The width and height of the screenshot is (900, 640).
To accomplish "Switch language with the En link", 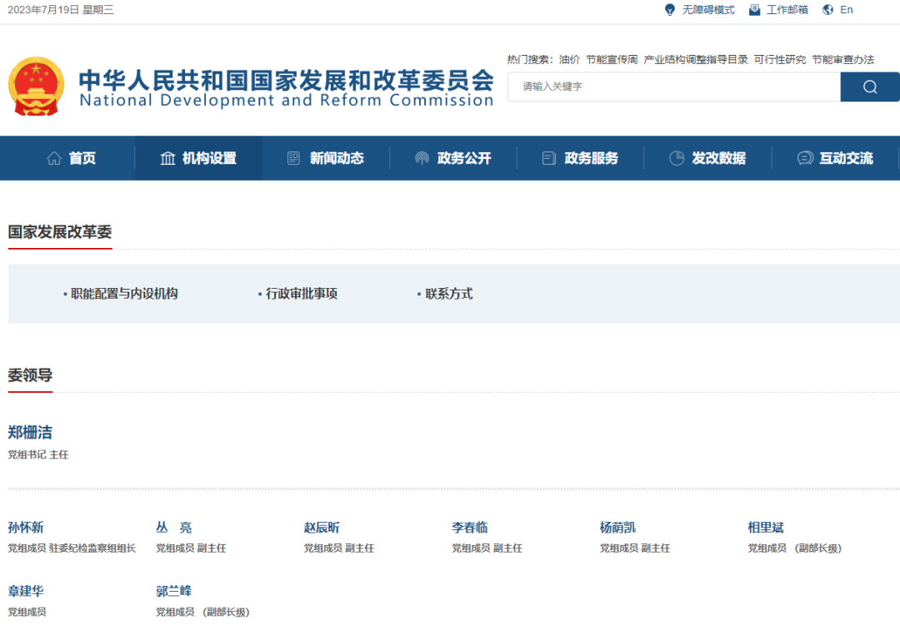I will [x=846, y=10].
